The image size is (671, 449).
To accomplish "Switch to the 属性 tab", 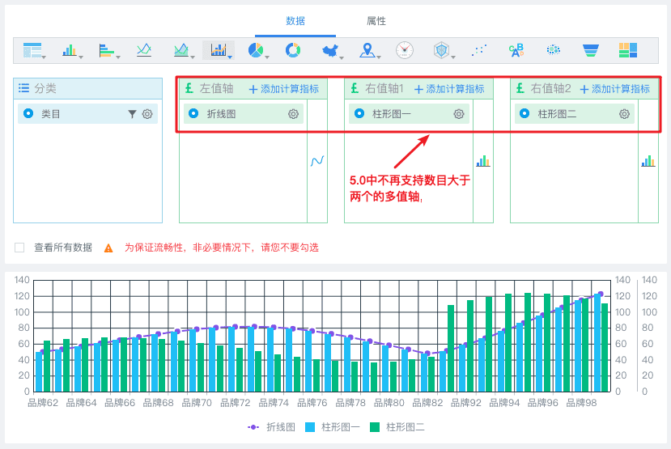I will (376, 21).
